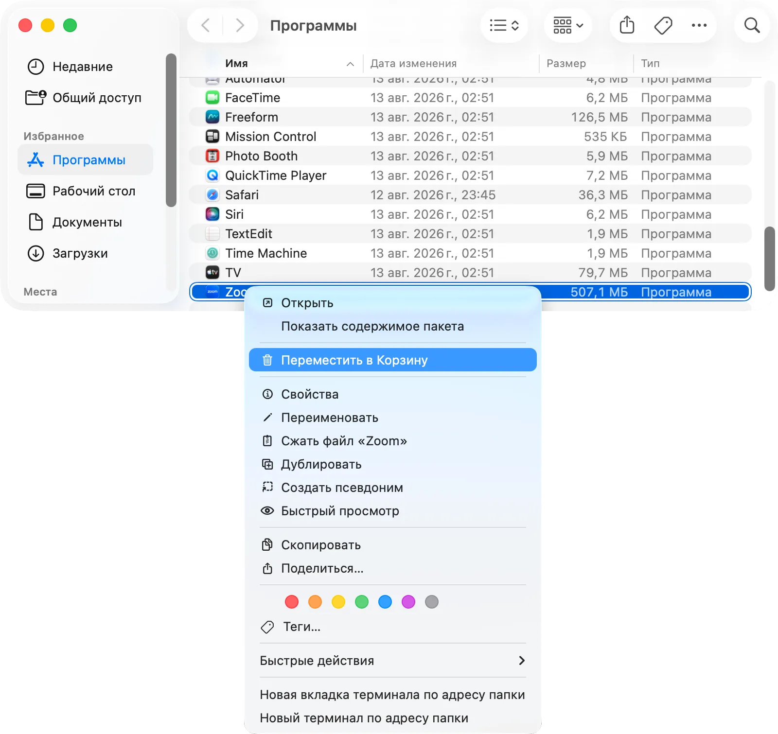Apply the blue tag color
778x734 pixels.
[385, 602]
